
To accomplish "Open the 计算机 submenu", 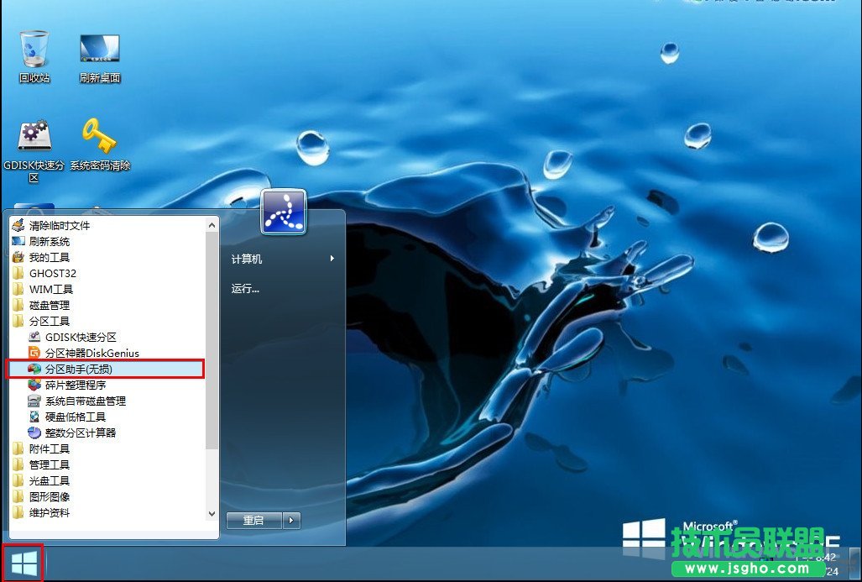I will [282, 259].
